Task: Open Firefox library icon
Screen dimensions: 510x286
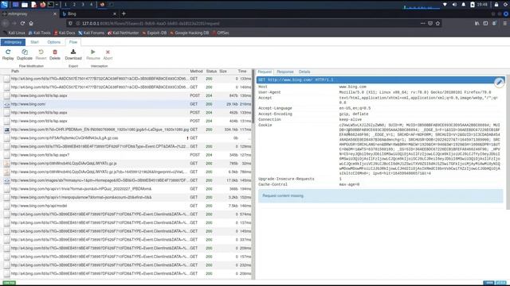Action: click(477, 23)
